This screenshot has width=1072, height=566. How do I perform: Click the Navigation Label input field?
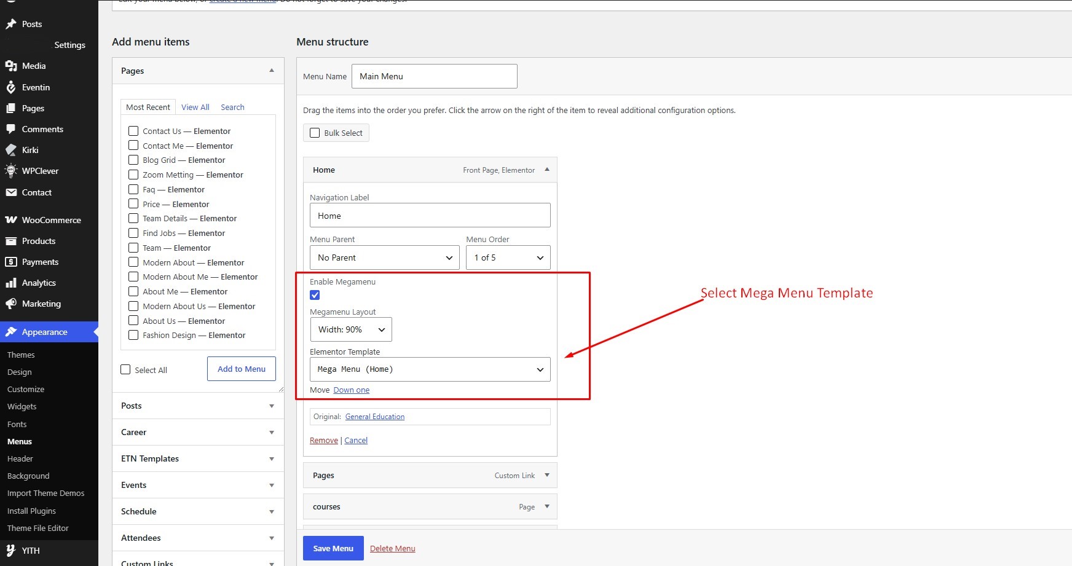430,215
